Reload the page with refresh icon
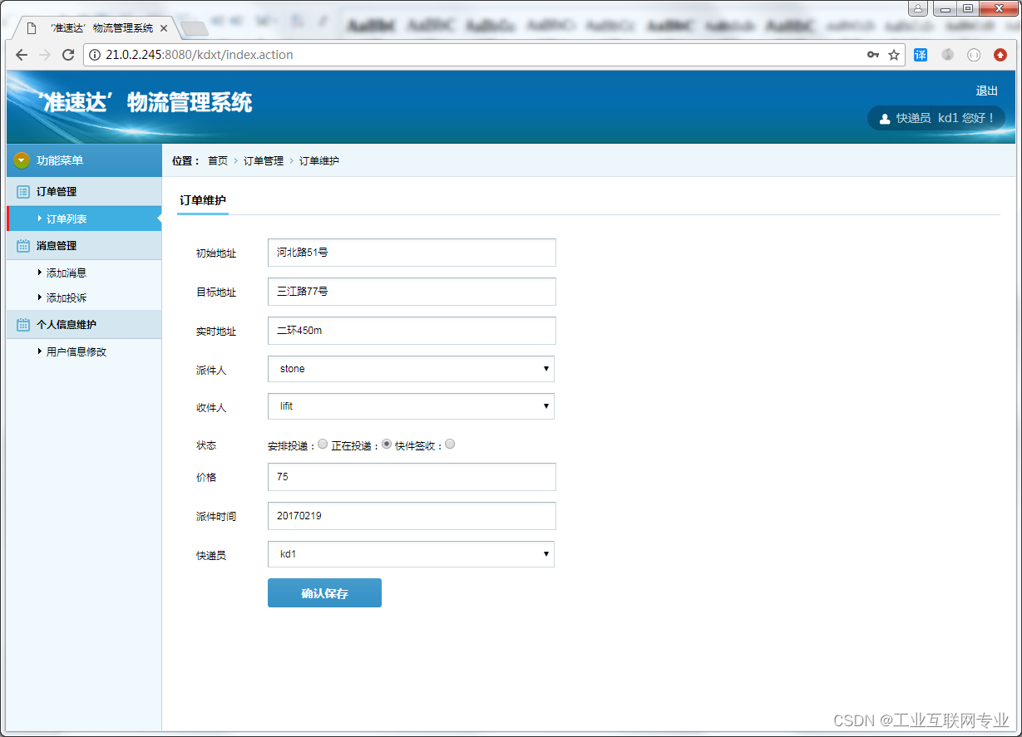 click(68, 55)
